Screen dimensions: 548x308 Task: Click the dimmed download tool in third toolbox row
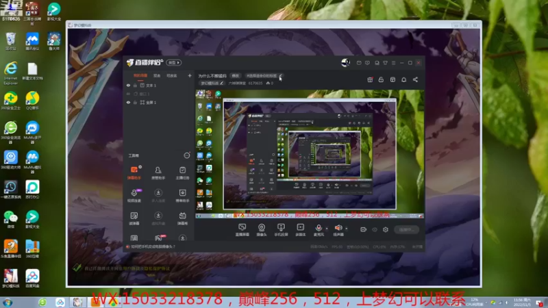click(158, 218)
